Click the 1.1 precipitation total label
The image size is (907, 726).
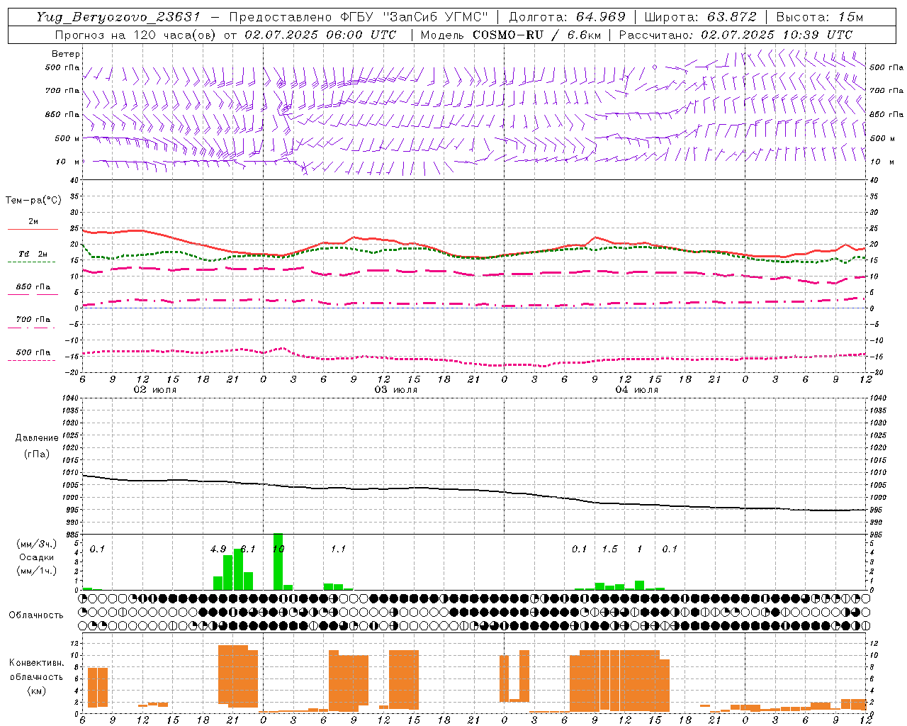click(x=338, y=549)
